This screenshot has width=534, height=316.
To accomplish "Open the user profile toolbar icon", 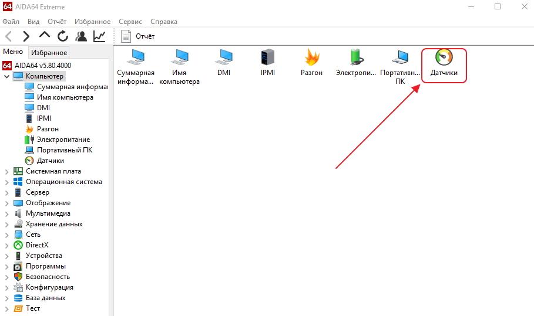I will pos(81,36).
